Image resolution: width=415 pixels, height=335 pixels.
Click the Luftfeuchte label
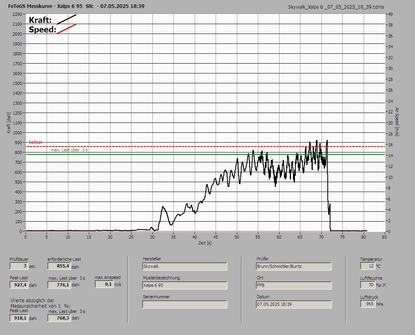pos(371,278)
